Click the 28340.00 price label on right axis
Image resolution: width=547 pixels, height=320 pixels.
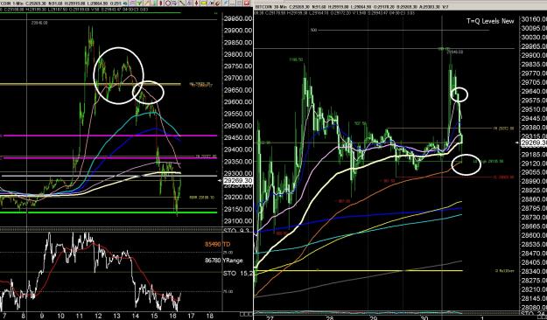tap(533, 271)
